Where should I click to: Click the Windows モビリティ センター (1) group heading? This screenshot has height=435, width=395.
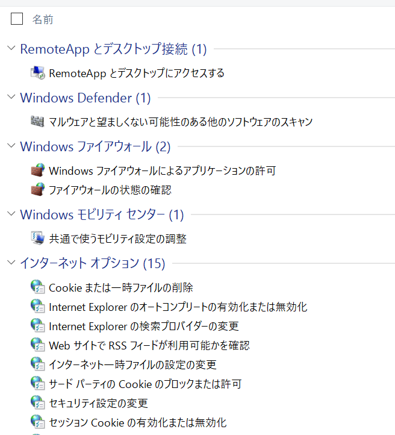(102, 214)
